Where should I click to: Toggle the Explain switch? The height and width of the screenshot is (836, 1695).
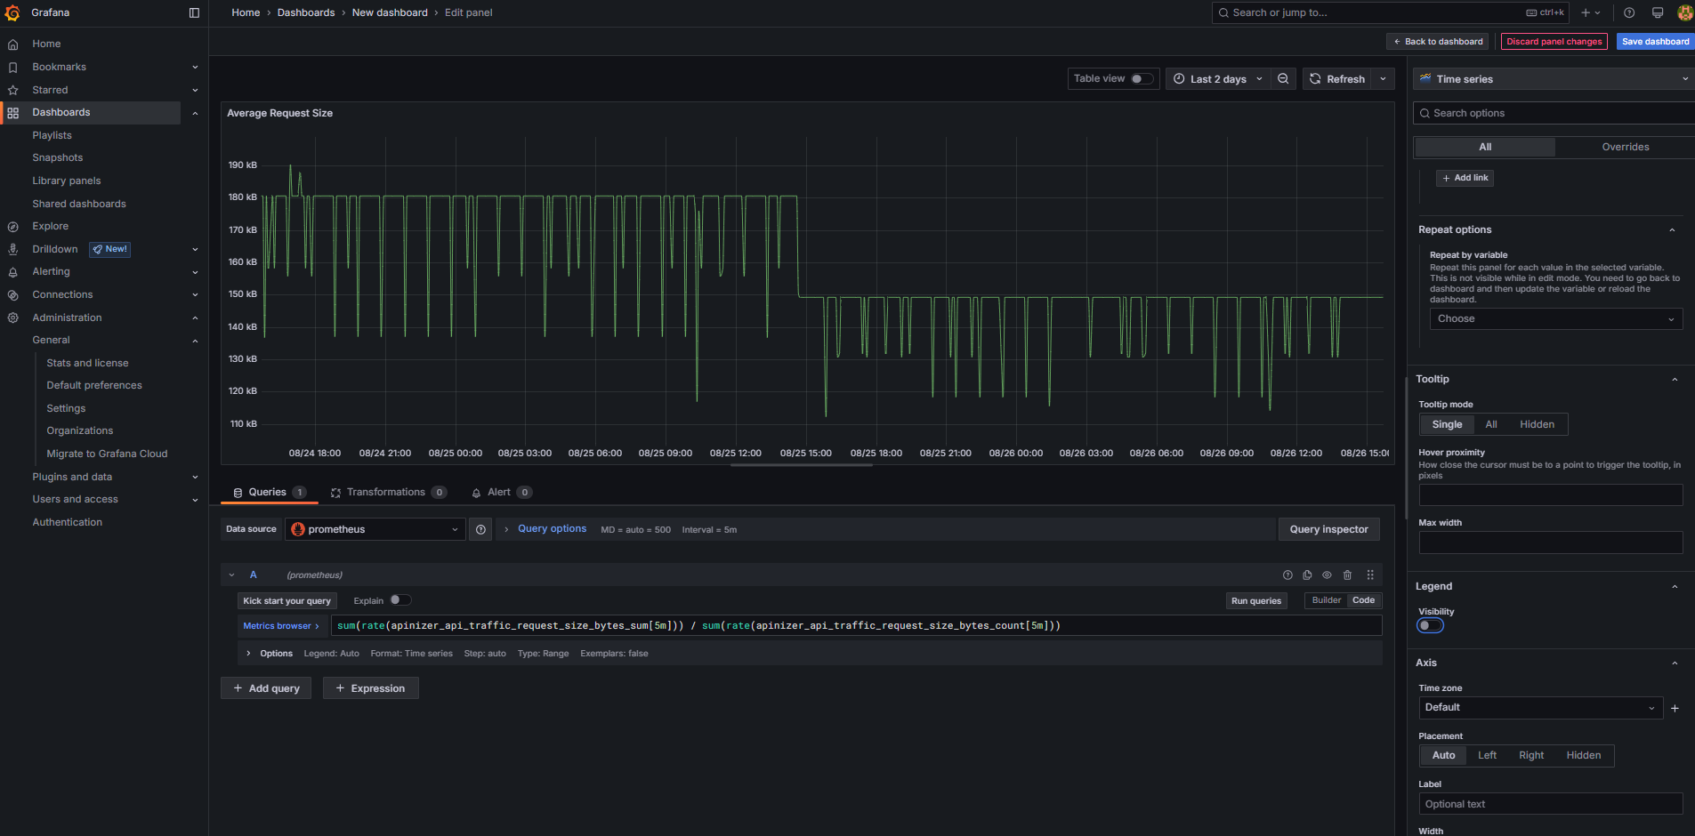pos(400,600)
